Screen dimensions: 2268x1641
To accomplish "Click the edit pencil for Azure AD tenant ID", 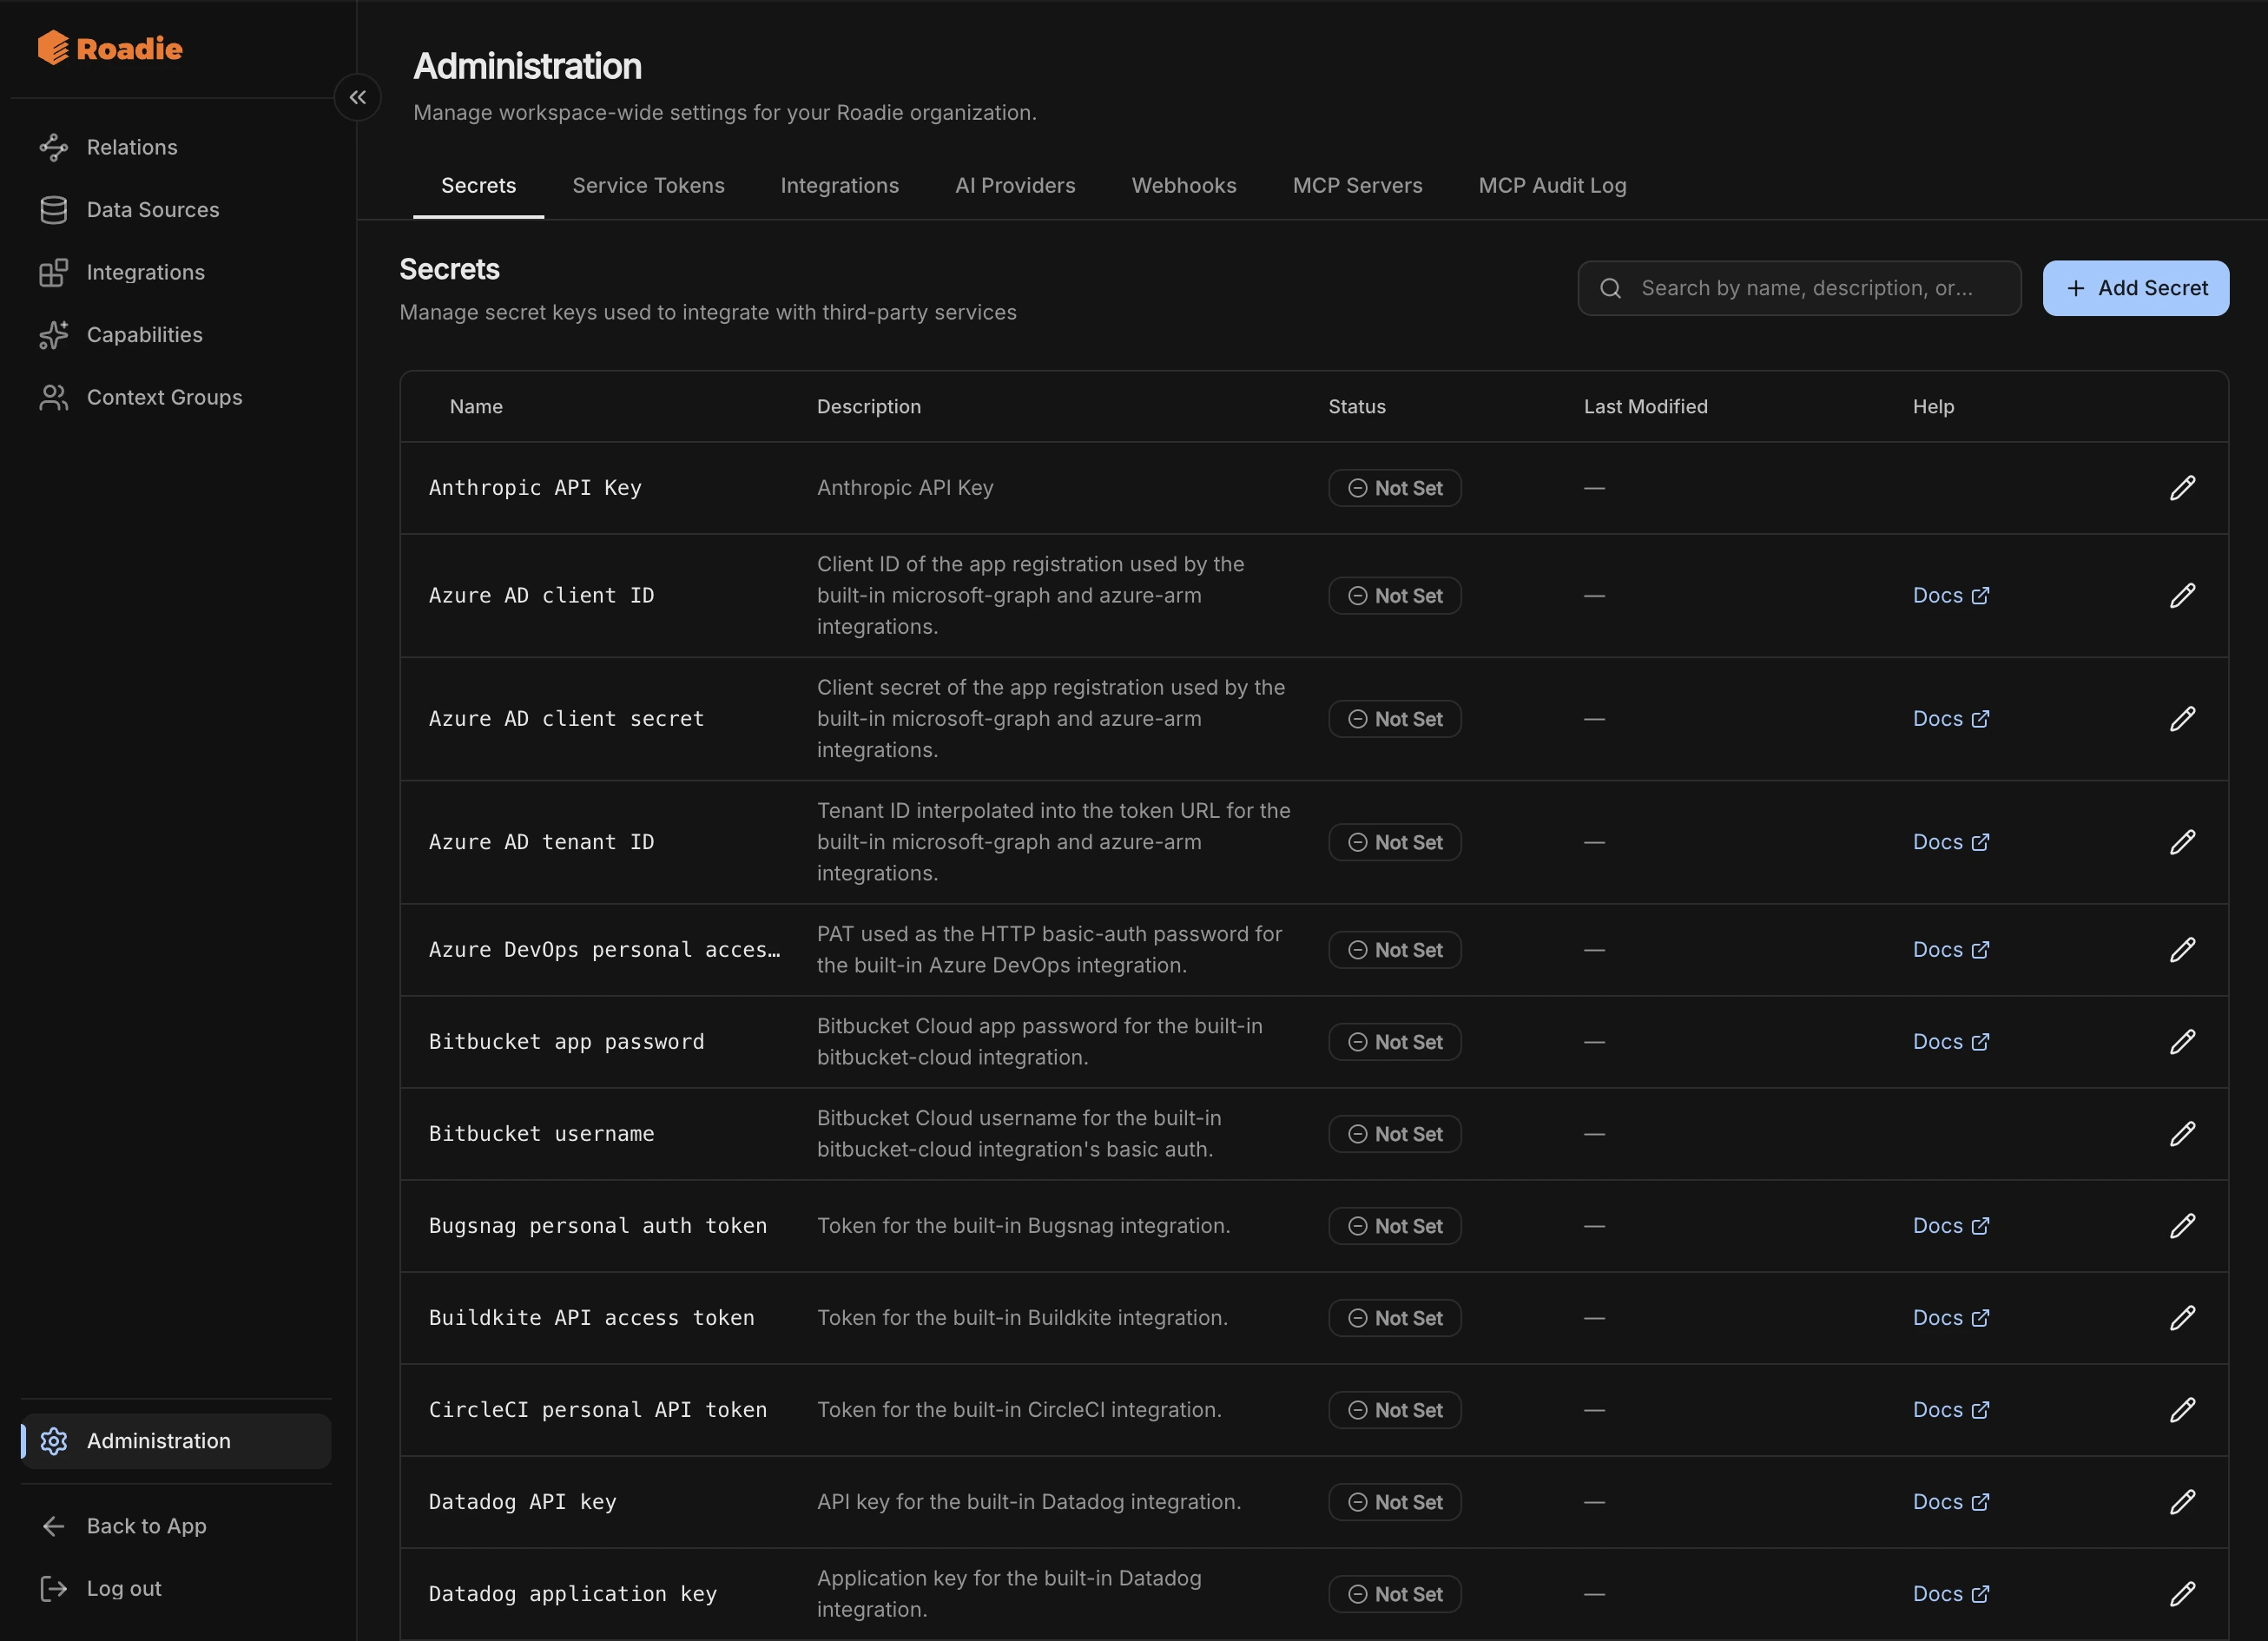I will (x=2182, y=842).
